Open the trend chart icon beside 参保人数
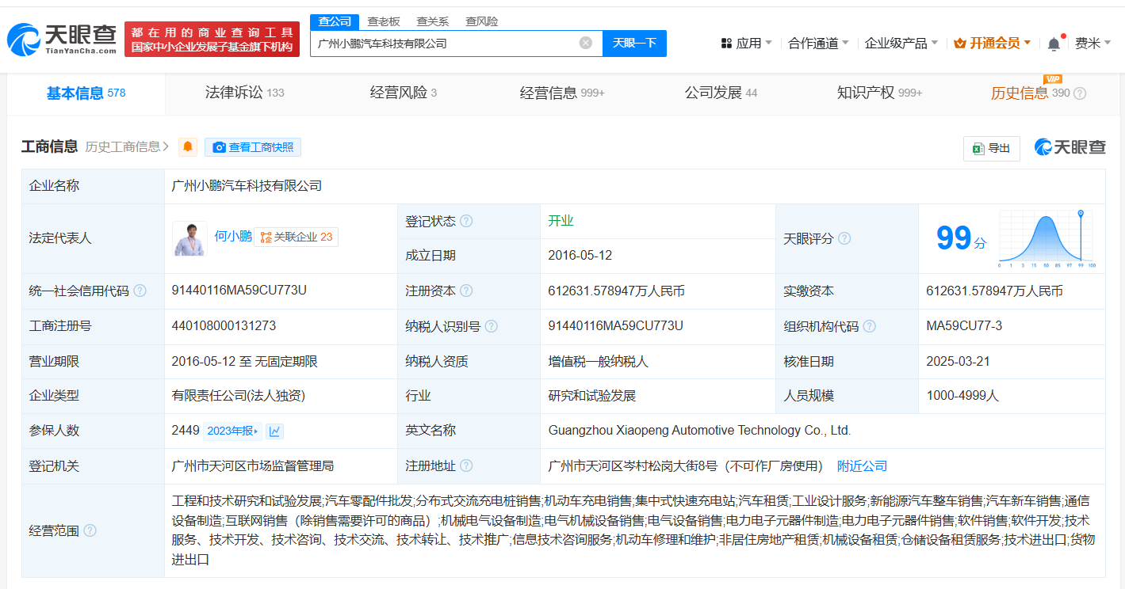Viewport: 1125px width, 589px height. point(275,431)
